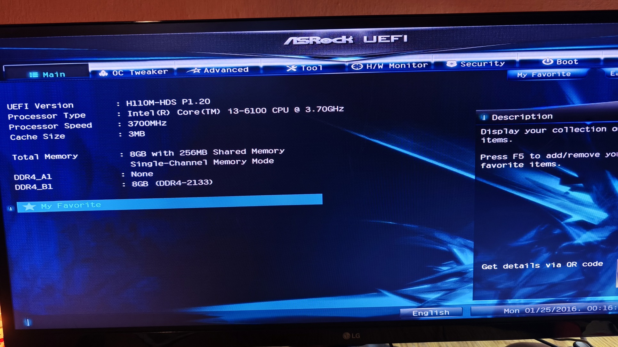Viewport: 618px width, 347px height.
Task: Click the ASRock UEFI logo
Action: 345,40
